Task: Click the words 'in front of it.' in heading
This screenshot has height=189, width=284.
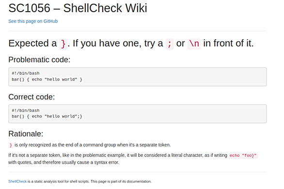Action: [x=228, y=43]
